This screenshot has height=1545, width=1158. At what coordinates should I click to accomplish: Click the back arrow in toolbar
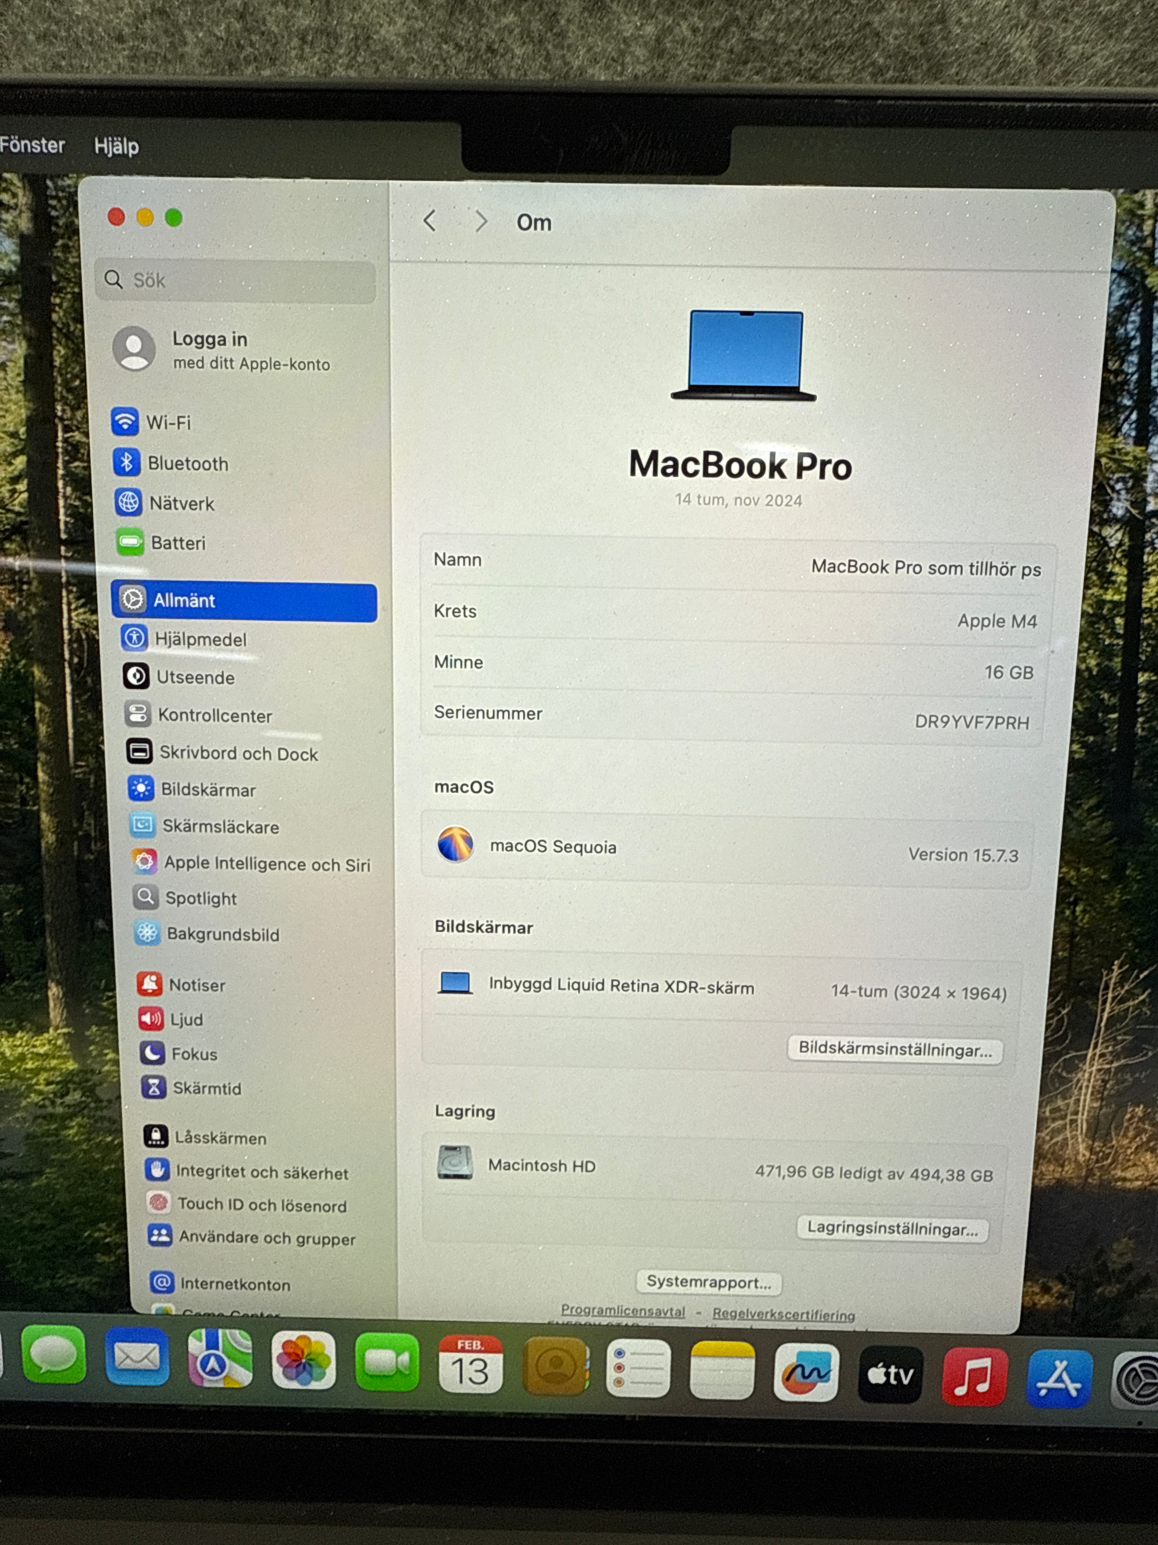point(429,221)
